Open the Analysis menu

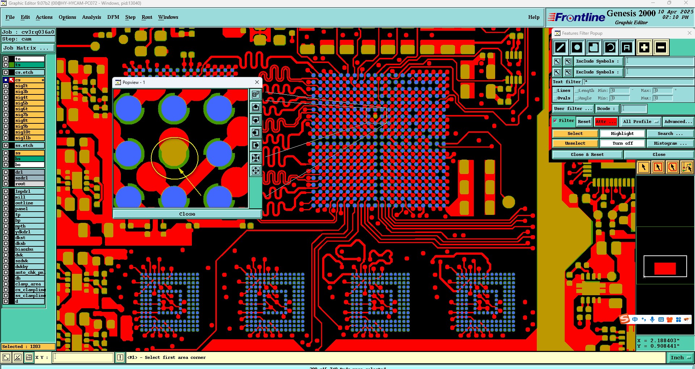pyautogui.click(x=92, y=17)
